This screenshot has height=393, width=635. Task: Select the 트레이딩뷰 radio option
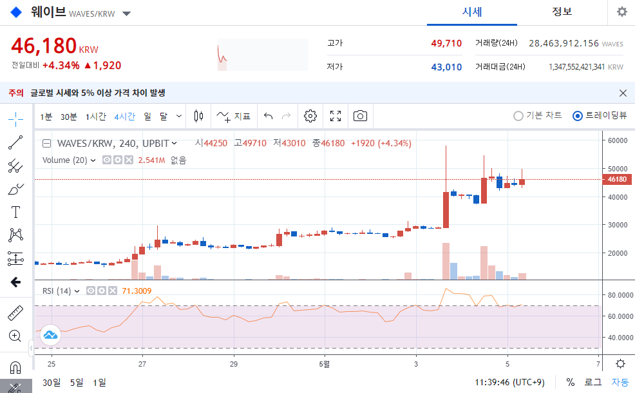pyautogui.click(x=600, y=116)
